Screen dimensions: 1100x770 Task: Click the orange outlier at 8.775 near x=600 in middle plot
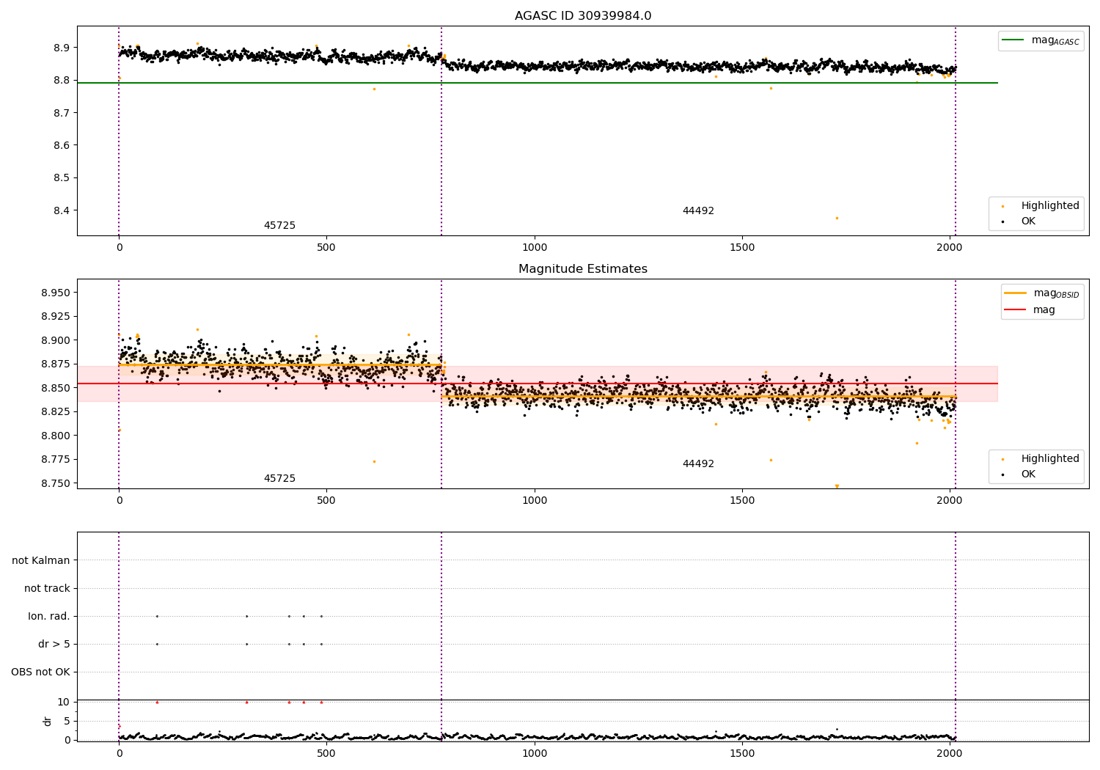coord(374,461)
